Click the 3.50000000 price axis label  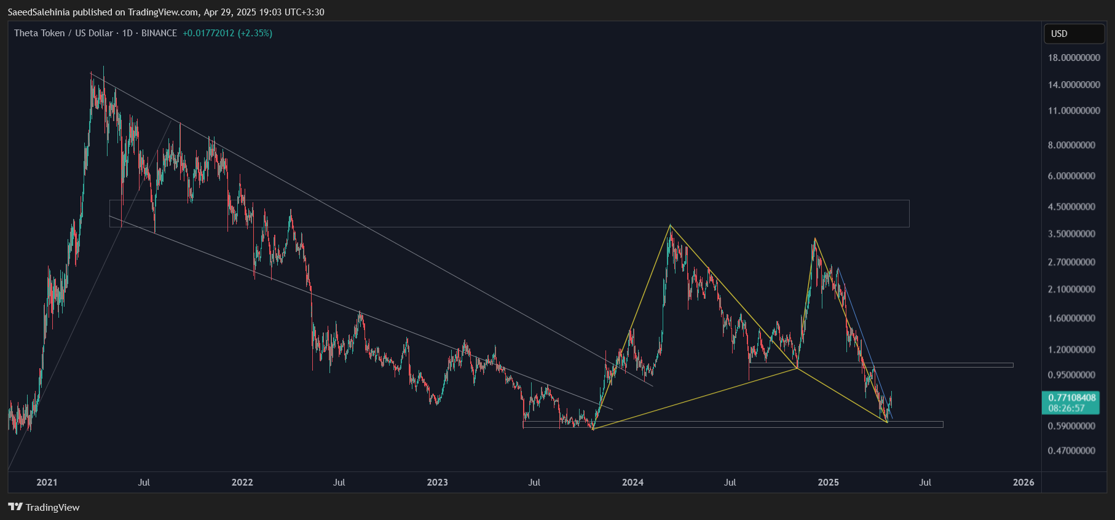[x=1071, y=234]
